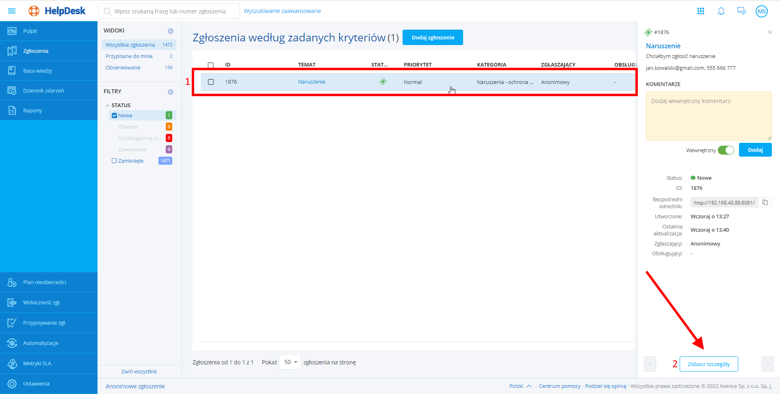The image size is (780, 394).
Task: Open the chat messages icon
Action: pyautogui.click(x=741, y=11)
